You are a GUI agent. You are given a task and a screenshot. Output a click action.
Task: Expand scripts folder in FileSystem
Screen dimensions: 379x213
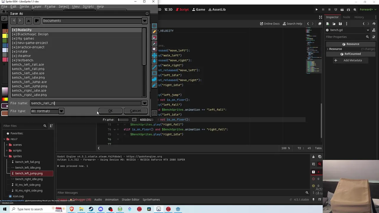click(6, 150)
